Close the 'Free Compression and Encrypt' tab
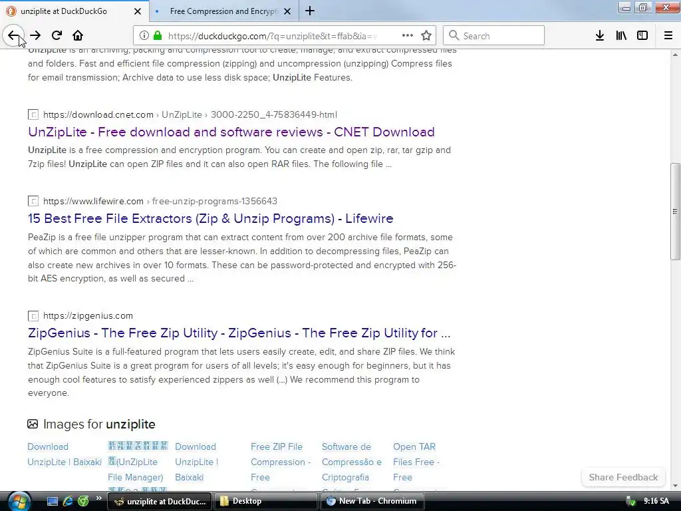The height and width of the screenshot is (511, 681). point(287,11)
